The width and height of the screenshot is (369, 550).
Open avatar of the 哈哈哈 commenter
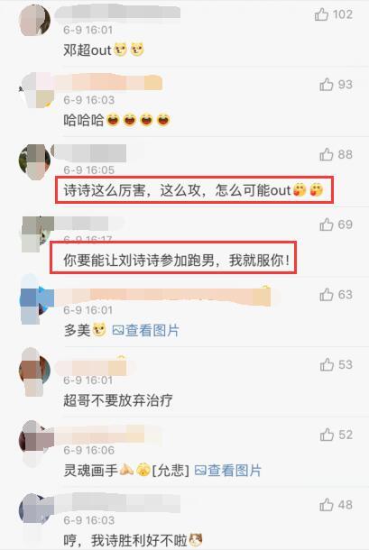[36, 90]
